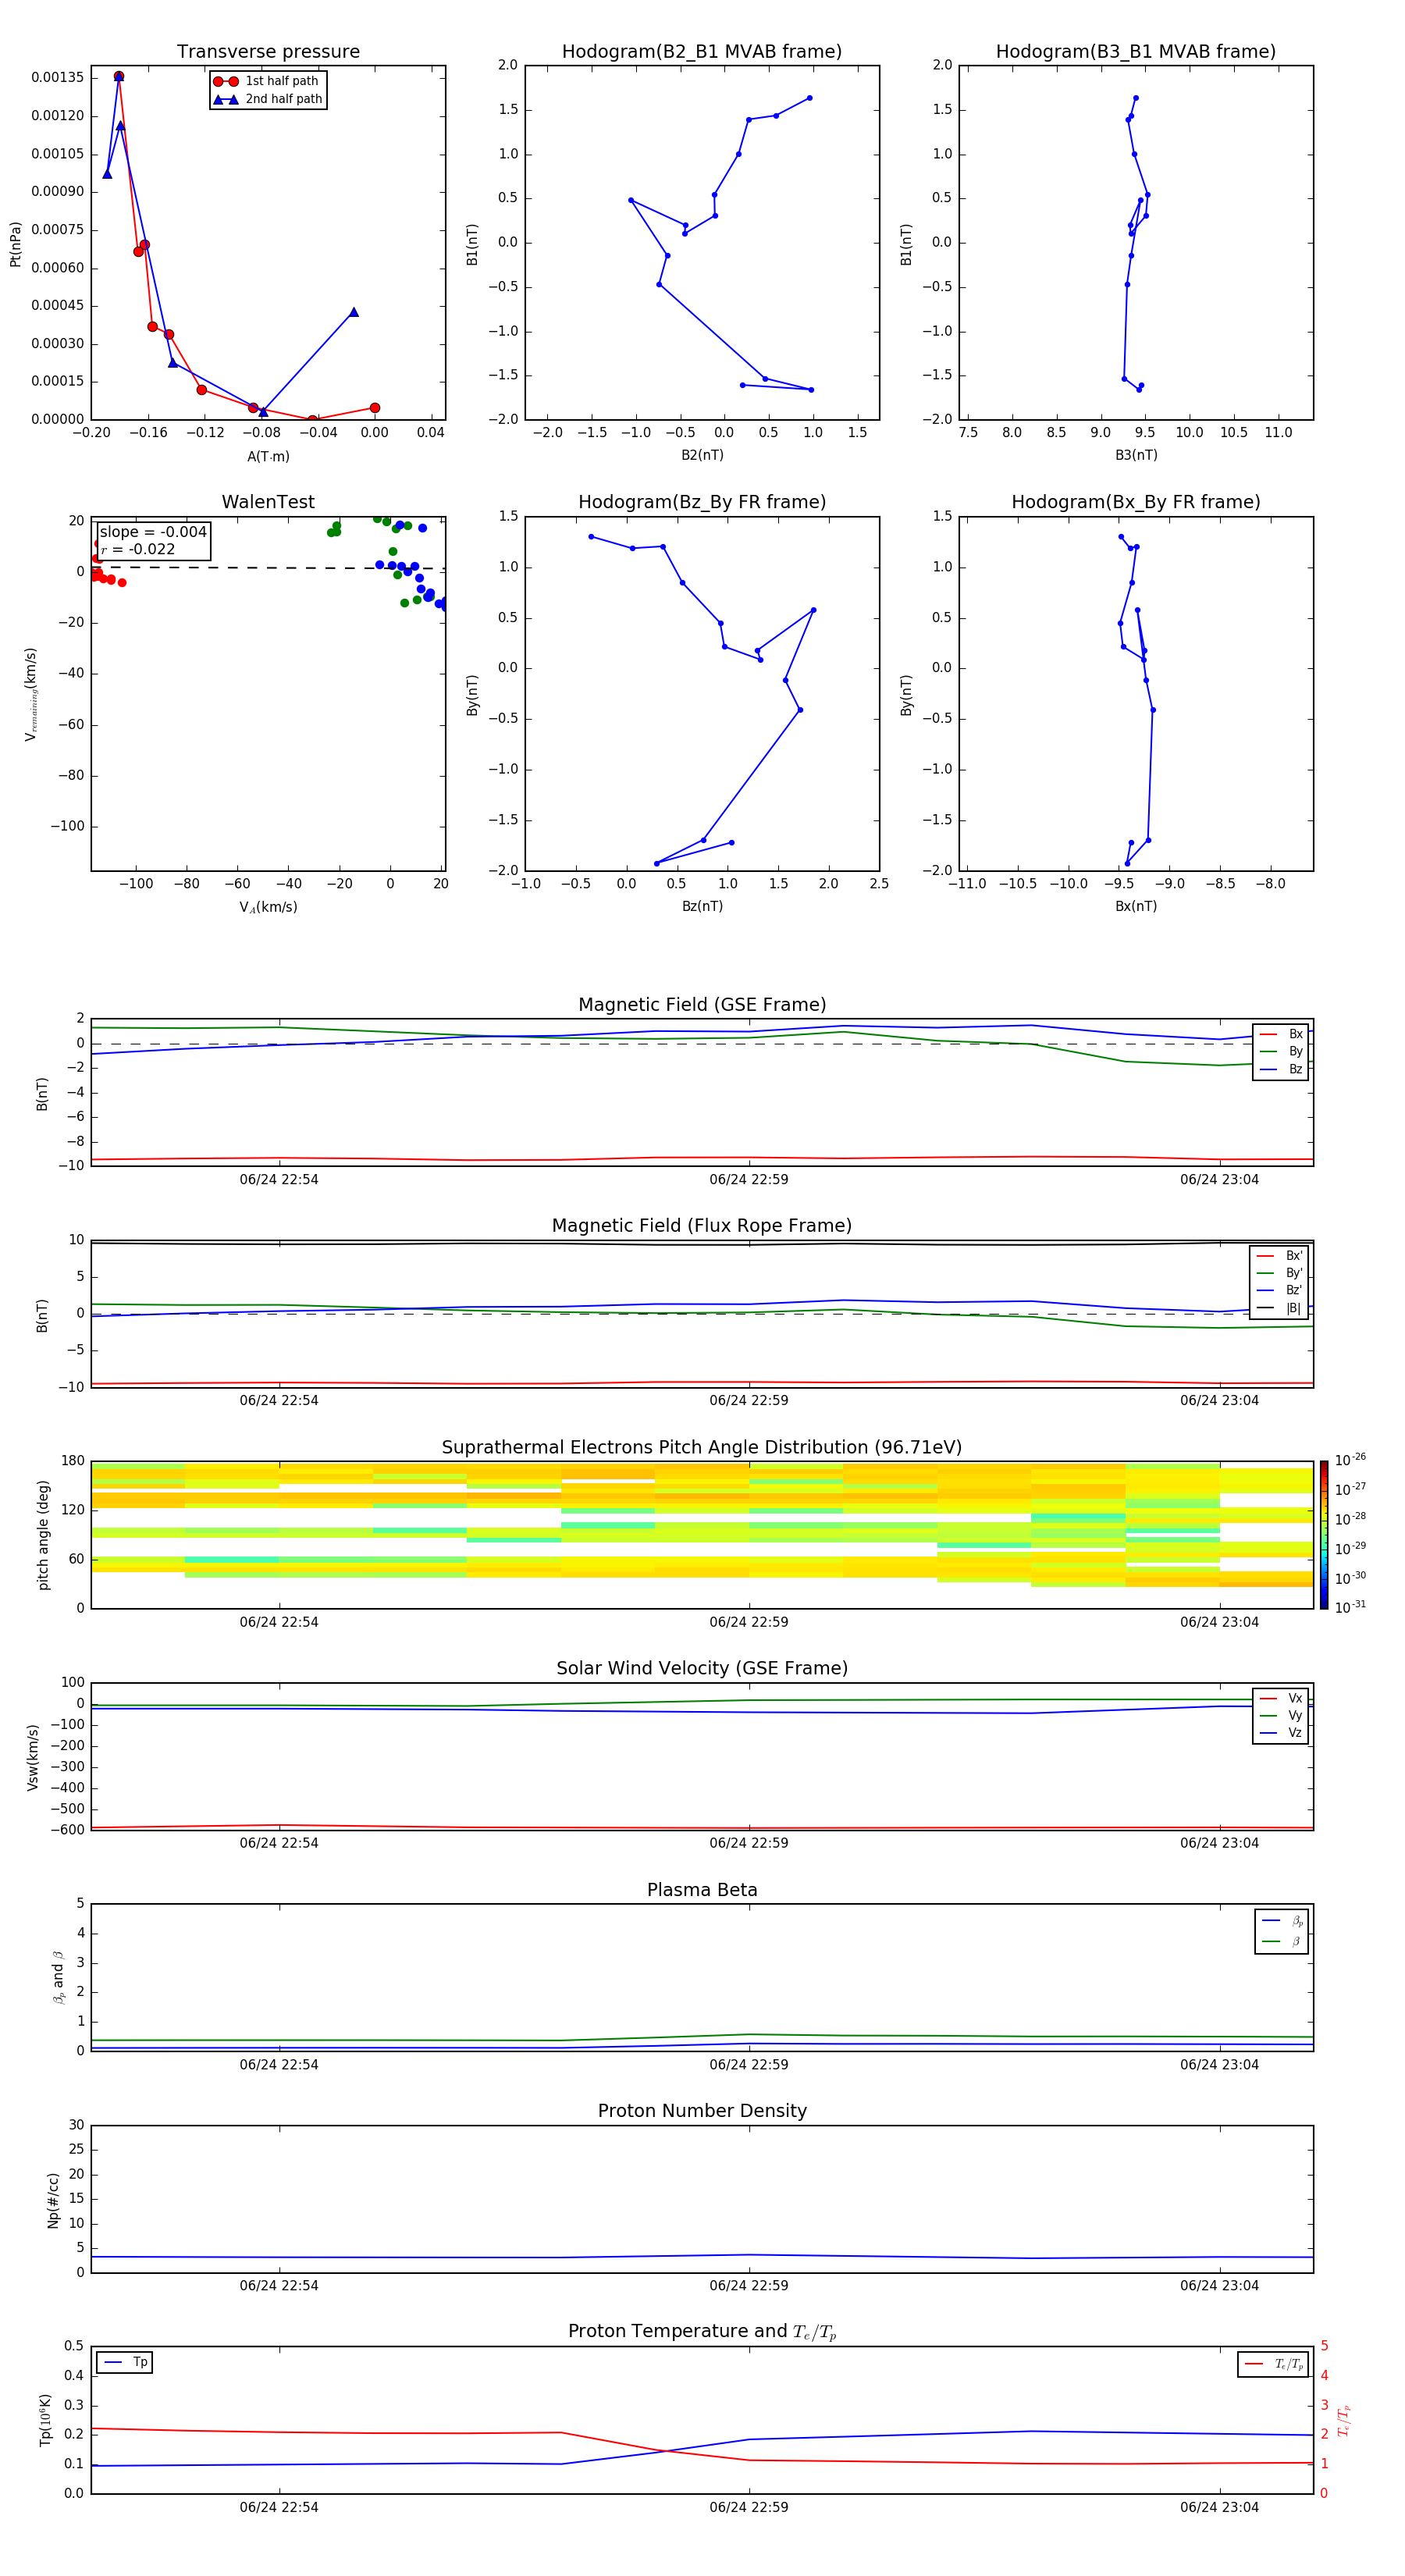The height and width of the screenshot is (2576, 1405).
Task: Select the "Bz" entry in GSE legend
Action: point(1281,1069)
